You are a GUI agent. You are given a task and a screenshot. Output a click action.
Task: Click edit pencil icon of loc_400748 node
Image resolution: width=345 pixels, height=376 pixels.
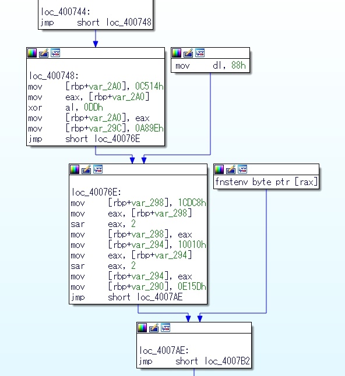tap(44, 53)
